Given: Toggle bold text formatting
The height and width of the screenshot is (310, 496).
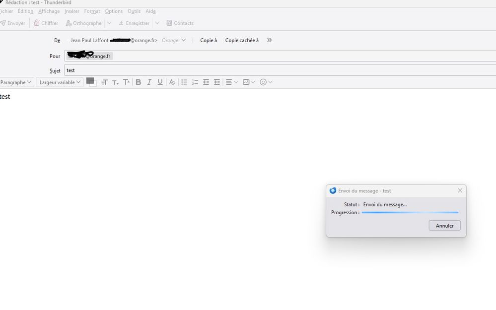Looking at the screenshot, I should tap(139, 82).
